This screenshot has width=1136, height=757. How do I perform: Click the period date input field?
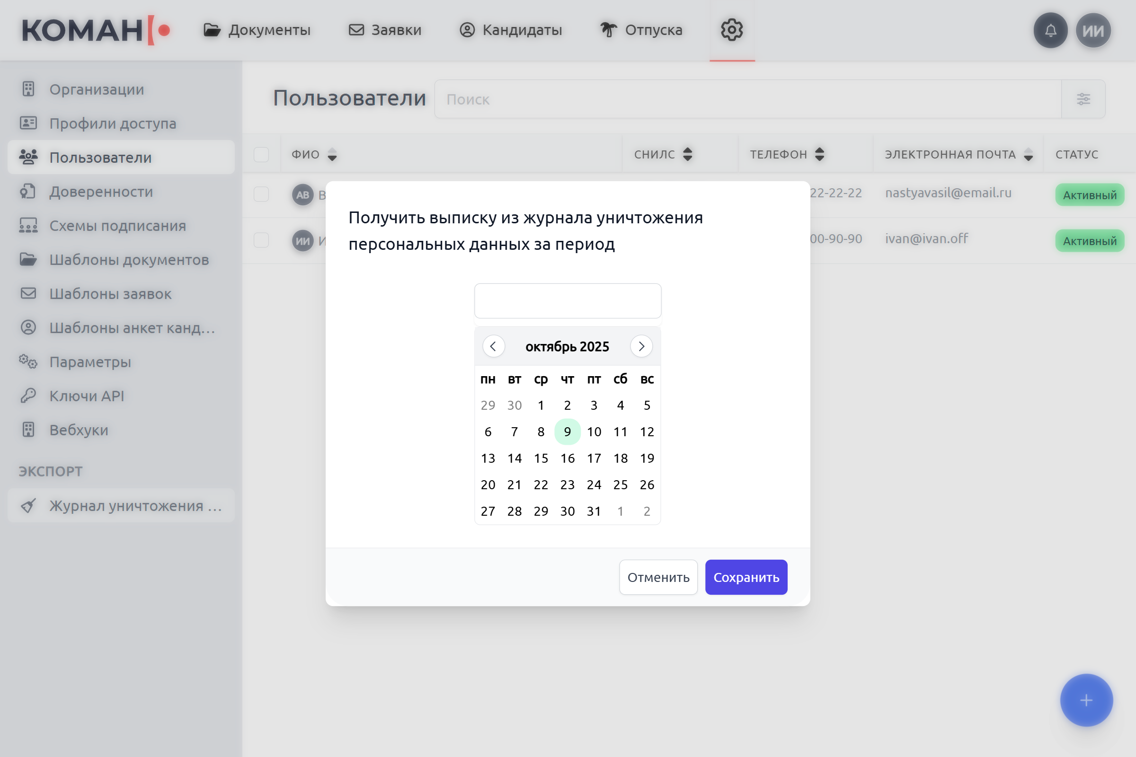click(x=568, y=301)
